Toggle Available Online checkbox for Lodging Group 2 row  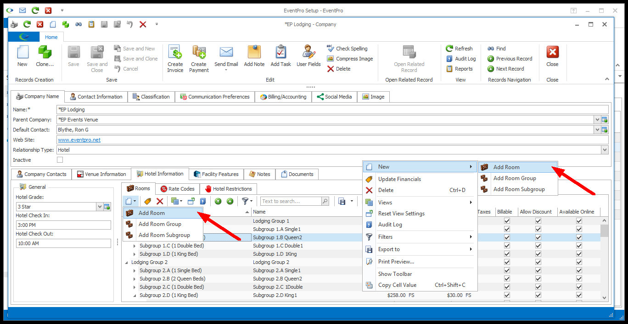tap(579, 262)
